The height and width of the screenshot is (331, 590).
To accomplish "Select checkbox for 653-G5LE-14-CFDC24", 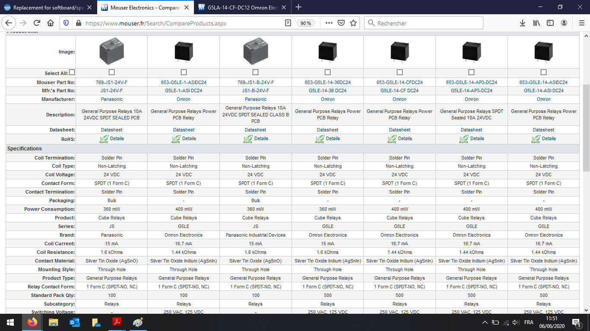I will pos(400,72).
